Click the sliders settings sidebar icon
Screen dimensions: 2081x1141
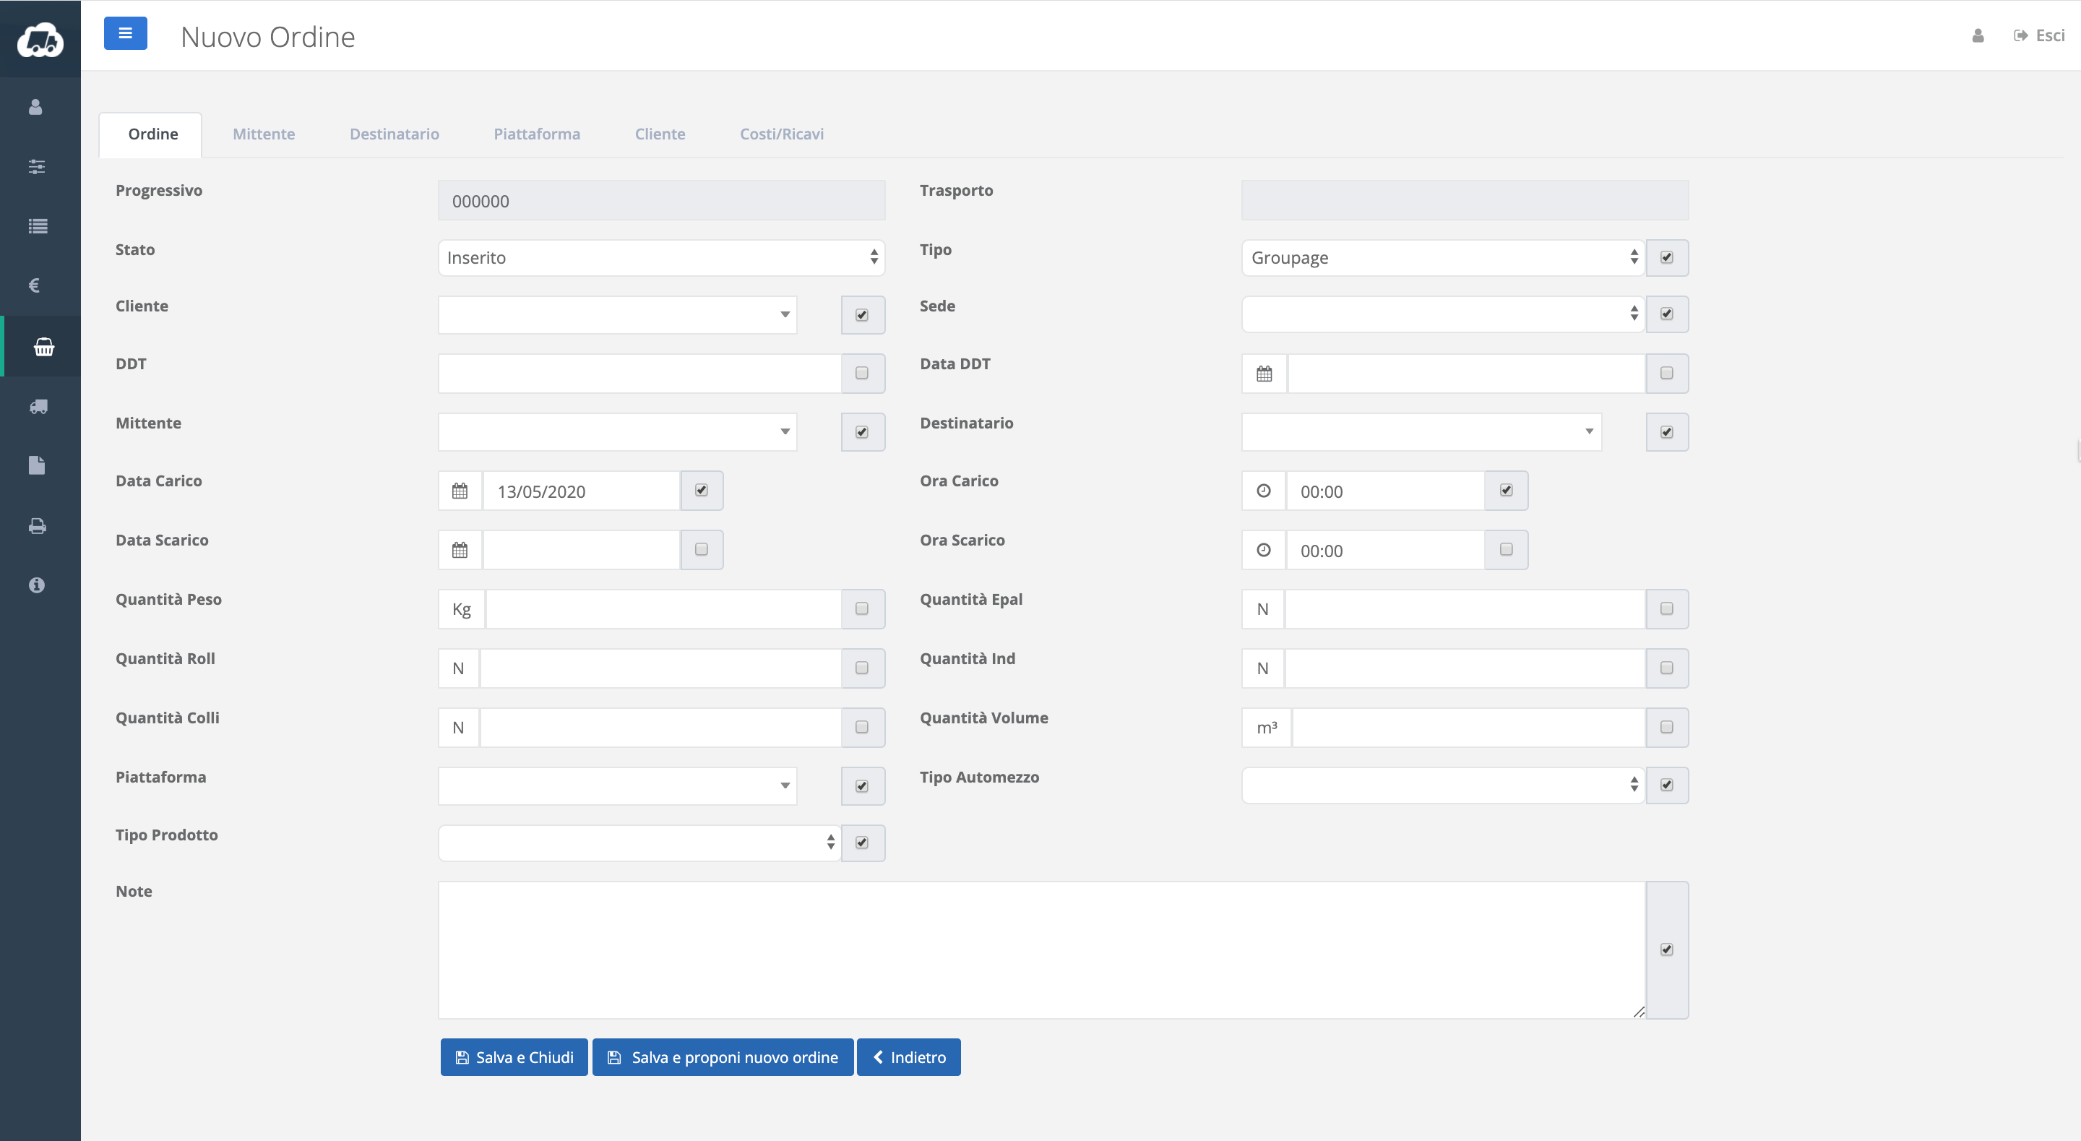click(36, 166)
